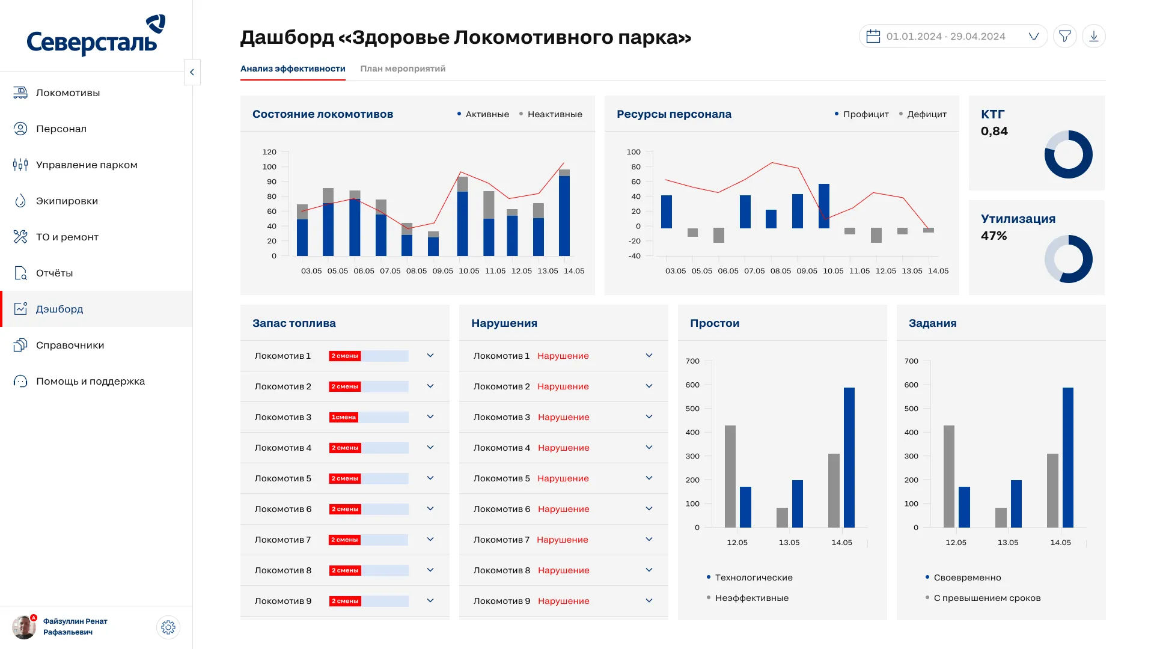
Task: Expand Локомотив 5 fuel row
Action: [430, 478]
